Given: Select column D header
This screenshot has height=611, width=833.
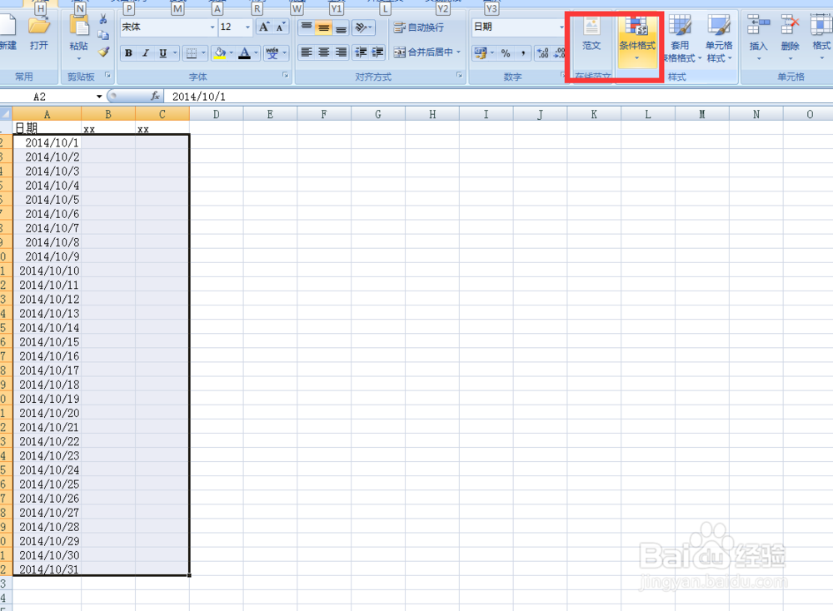Looking at the screenshot, I should click(217, 114).
